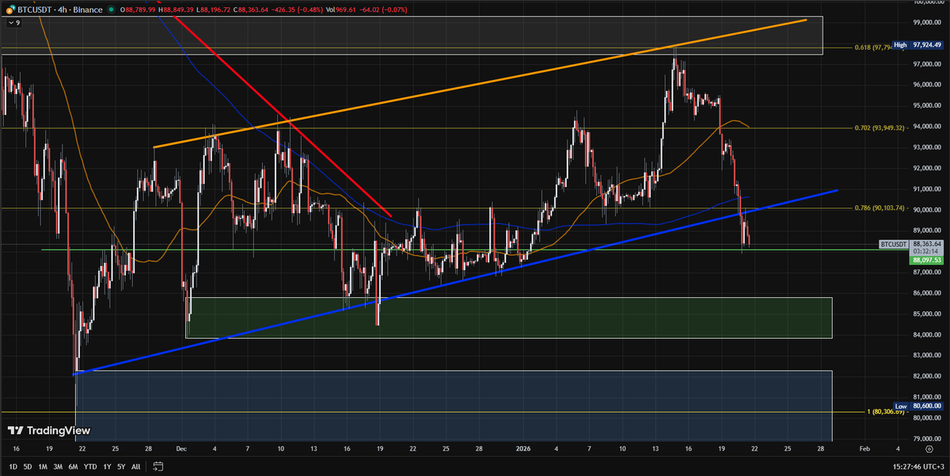
Task: Set chart range to 5D
Action: coord(28,466)
